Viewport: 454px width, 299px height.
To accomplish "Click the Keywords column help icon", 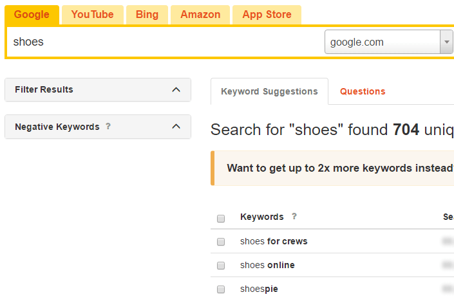I will [x=294, y=216].
